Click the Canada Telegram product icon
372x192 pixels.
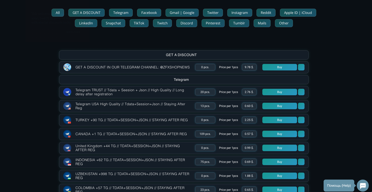pos(67,134)
